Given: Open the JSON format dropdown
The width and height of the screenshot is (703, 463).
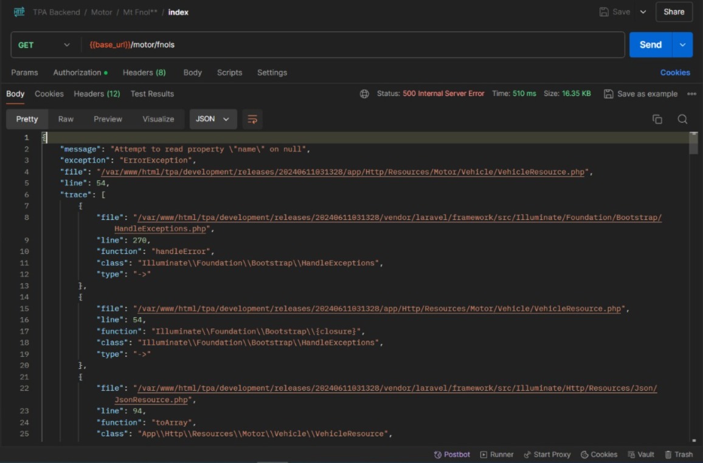Looking at the screenshot, I should click(x=213, y=119).
